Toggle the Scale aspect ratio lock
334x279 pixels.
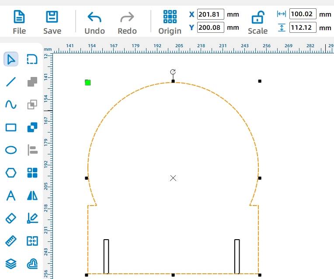(x=257, y=19)
